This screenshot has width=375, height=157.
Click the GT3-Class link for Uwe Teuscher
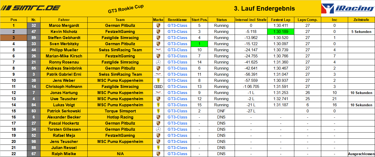[177, 99]
